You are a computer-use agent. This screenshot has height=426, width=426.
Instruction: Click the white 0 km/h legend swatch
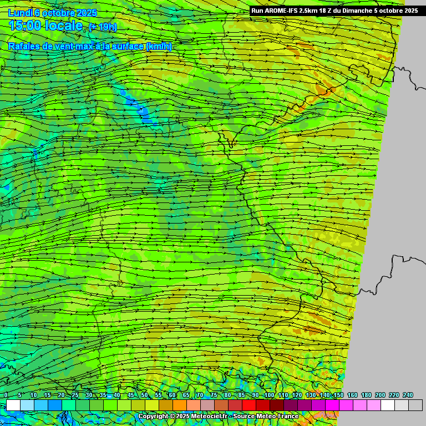pos(13,405)
